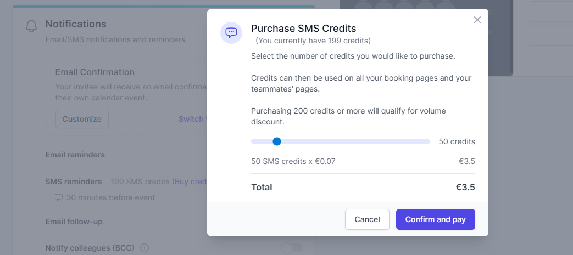
Task: Follow the Buy credits link
Action: click(x=190, y=182)
